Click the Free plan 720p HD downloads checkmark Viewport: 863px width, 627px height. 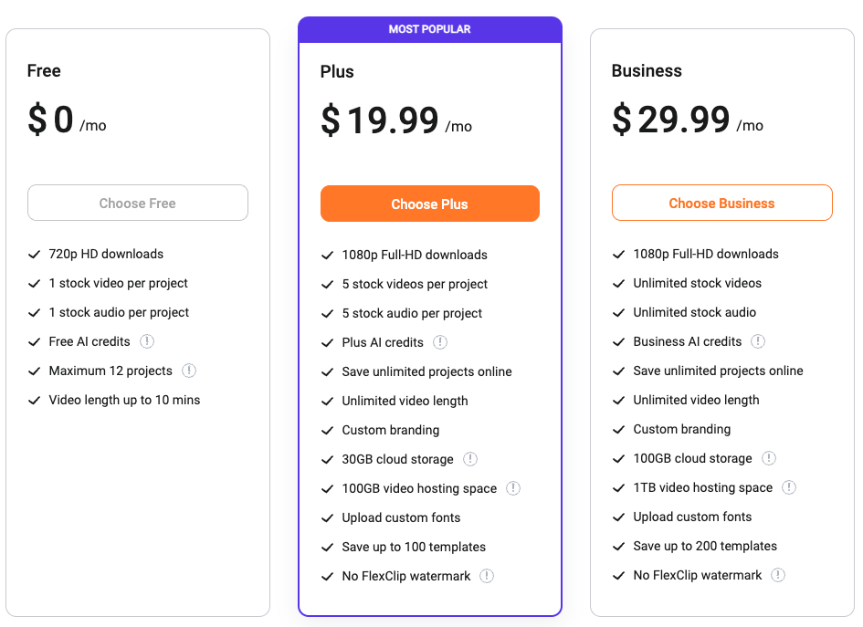tap(35, 254)
